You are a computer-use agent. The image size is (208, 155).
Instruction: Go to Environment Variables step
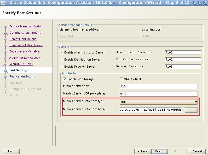click(25, 51)
